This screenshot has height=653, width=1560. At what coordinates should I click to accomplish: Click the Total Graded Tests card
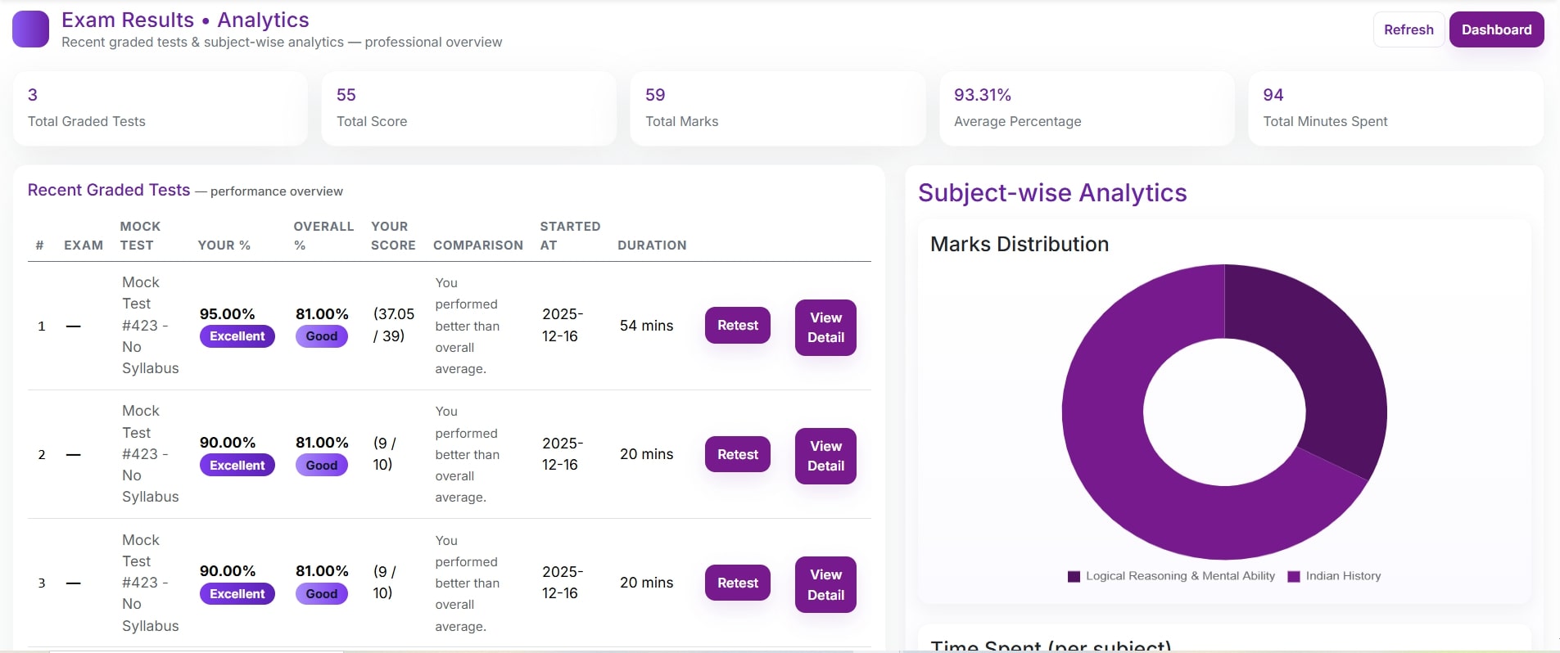(x=161, y=108)
